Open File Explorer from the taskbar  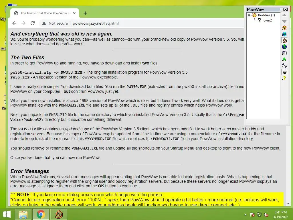[23, 214]
